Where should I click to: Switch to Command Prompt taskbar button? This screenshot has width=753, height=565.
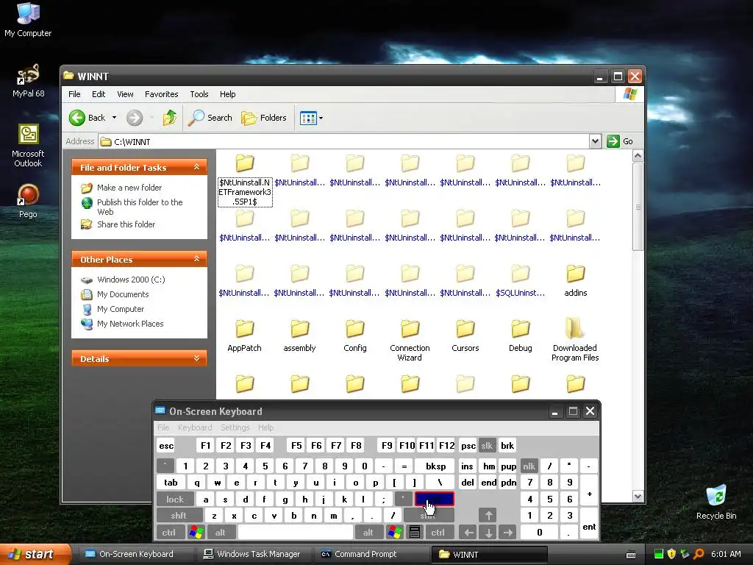pyautogui.click(x=371, y=554)
